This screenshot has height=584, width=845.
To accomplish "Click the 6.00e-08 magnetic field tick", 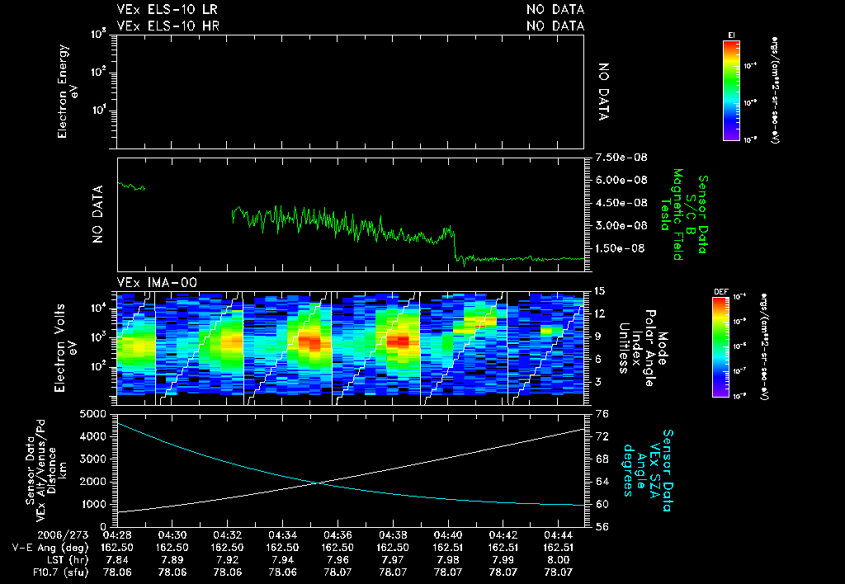I will coord(621,180).
